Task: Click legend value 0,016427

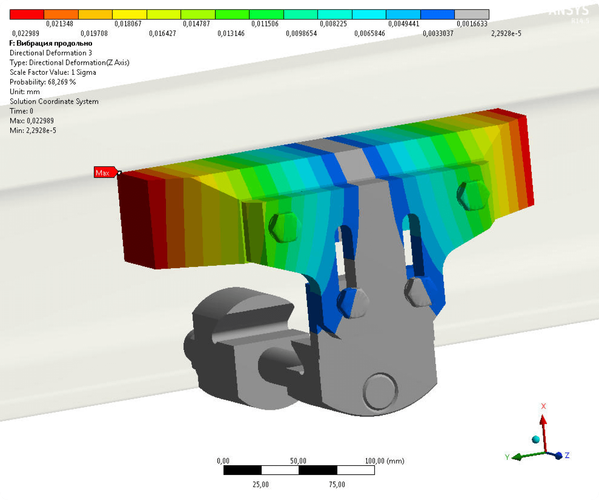Action: pyautogui.click(x=162, y=34)
